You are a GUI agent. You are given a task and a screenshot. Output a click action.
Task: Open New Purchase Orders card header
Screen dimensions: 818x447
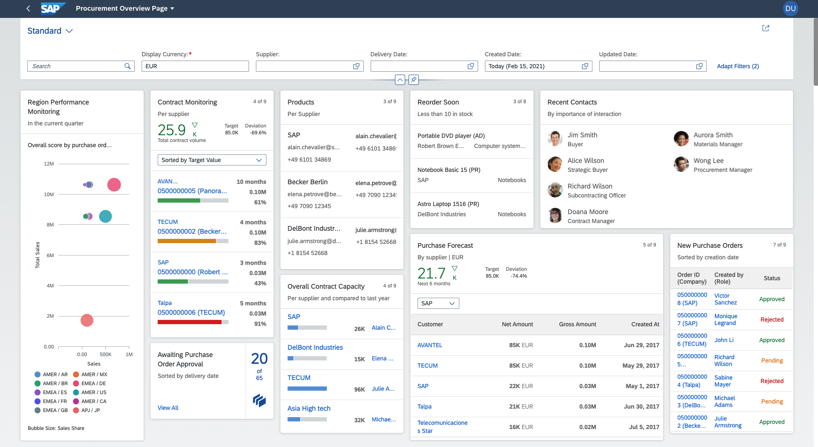click(731, 251)
